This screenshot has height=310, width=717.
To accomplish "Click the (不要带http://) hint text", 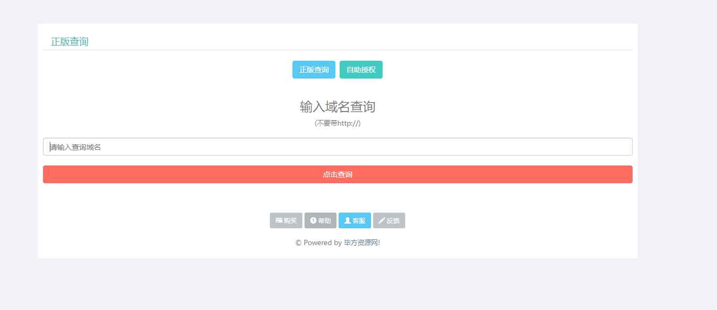I will [337, 124].
